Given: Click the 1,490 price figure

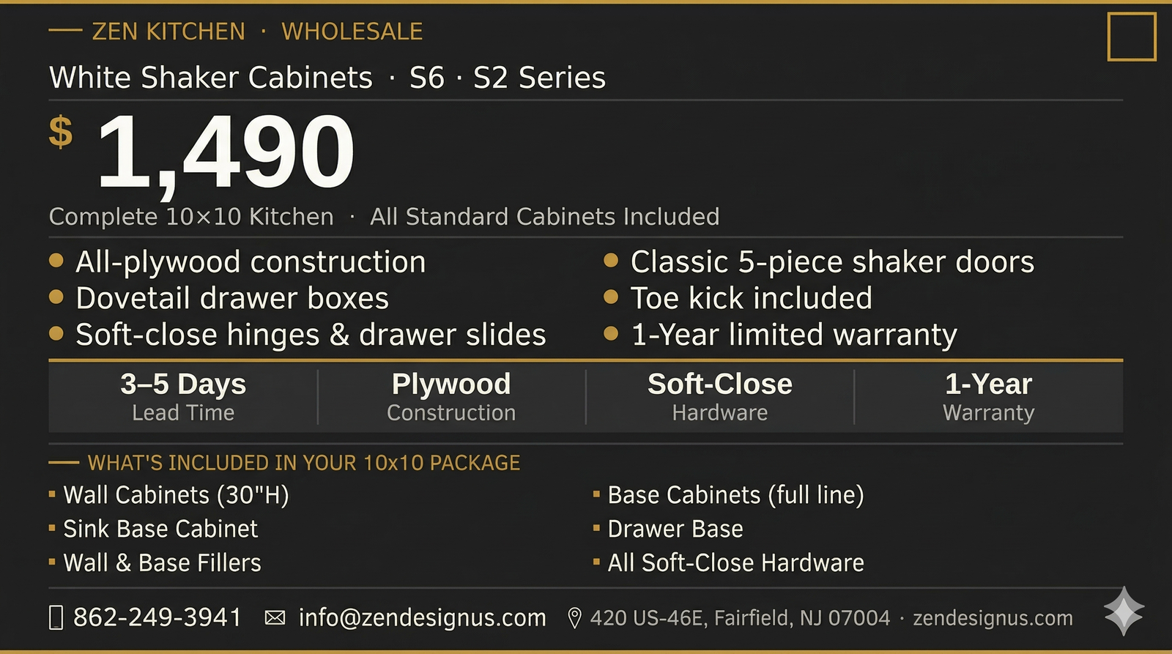Looking at the screenshot, I should tap(226, 152).
